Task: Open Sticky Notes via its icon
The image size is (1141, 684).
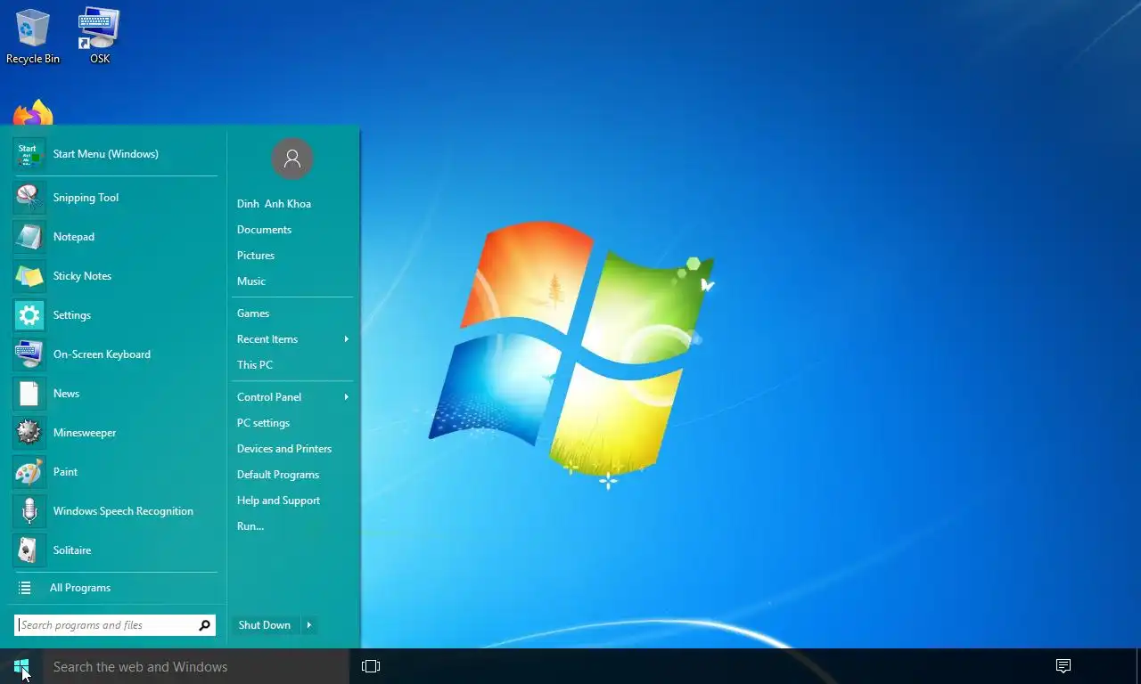Action: tap(29, 276)
